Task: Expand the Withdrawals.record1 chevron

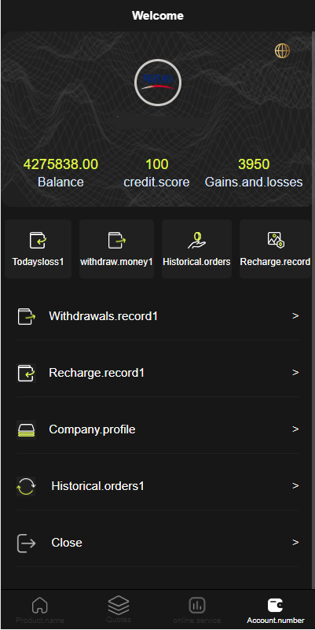Action: (x=295, y=316)
